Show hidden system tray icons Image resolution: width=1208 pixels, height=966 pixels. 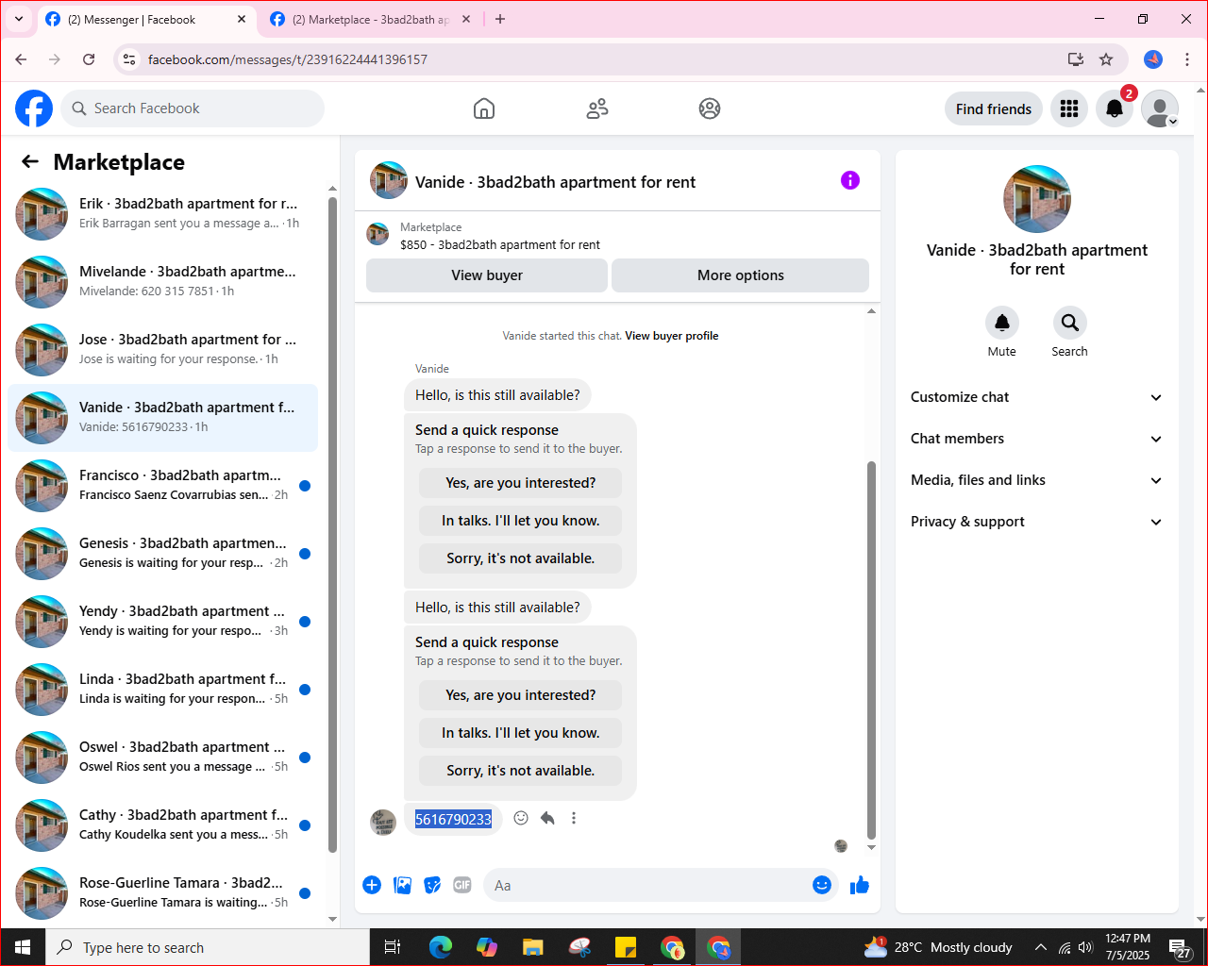(1040, 947)
